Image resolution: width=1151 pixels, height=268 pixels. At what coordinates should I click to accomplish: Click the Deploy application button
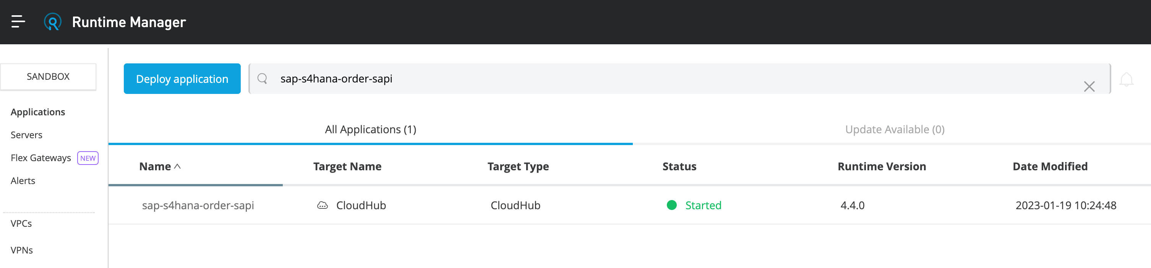click(182, 79)
